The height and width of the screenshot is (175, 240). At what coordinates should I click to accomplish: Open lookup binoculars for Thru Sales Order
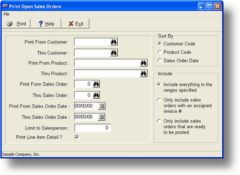tap(96, 95)
